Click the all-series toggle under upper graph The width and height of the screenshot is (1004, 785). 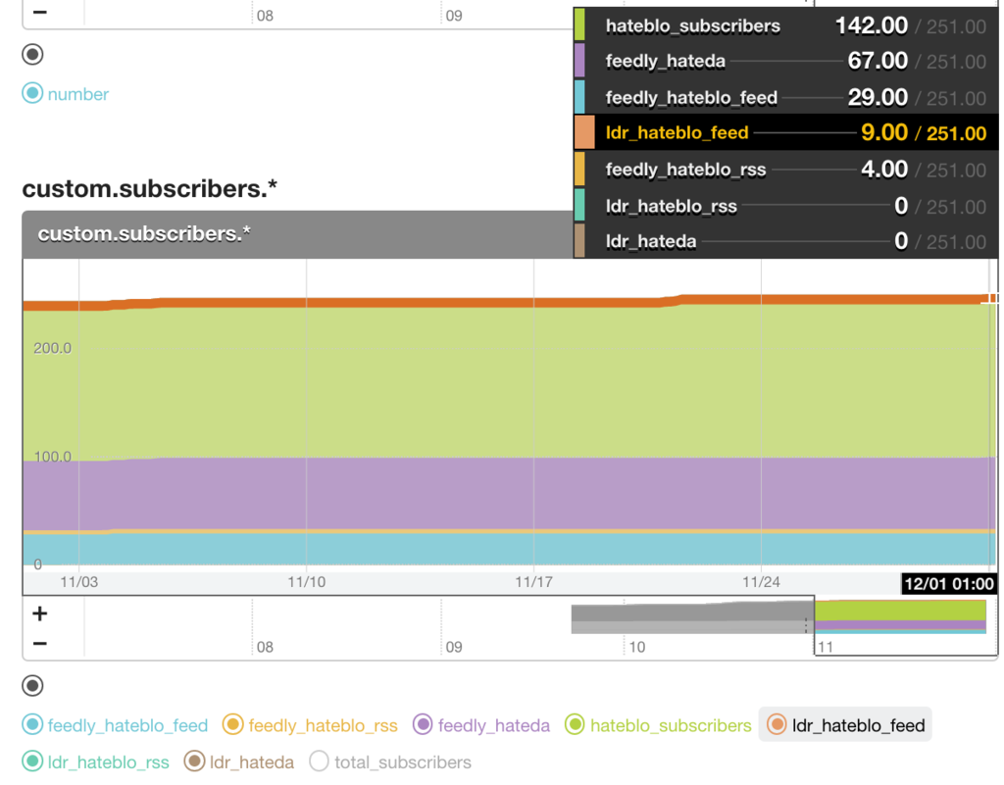click(x=32, y=54)
